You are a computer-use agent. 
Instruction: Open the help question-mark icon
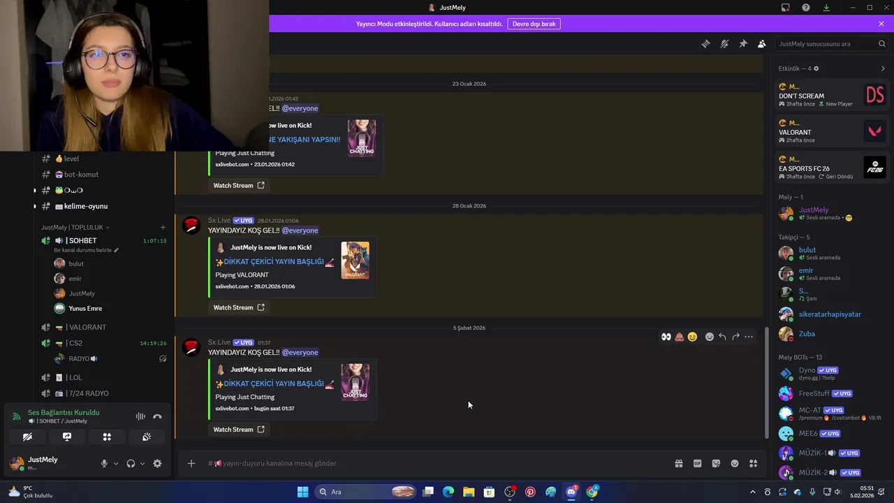point(806,8)
